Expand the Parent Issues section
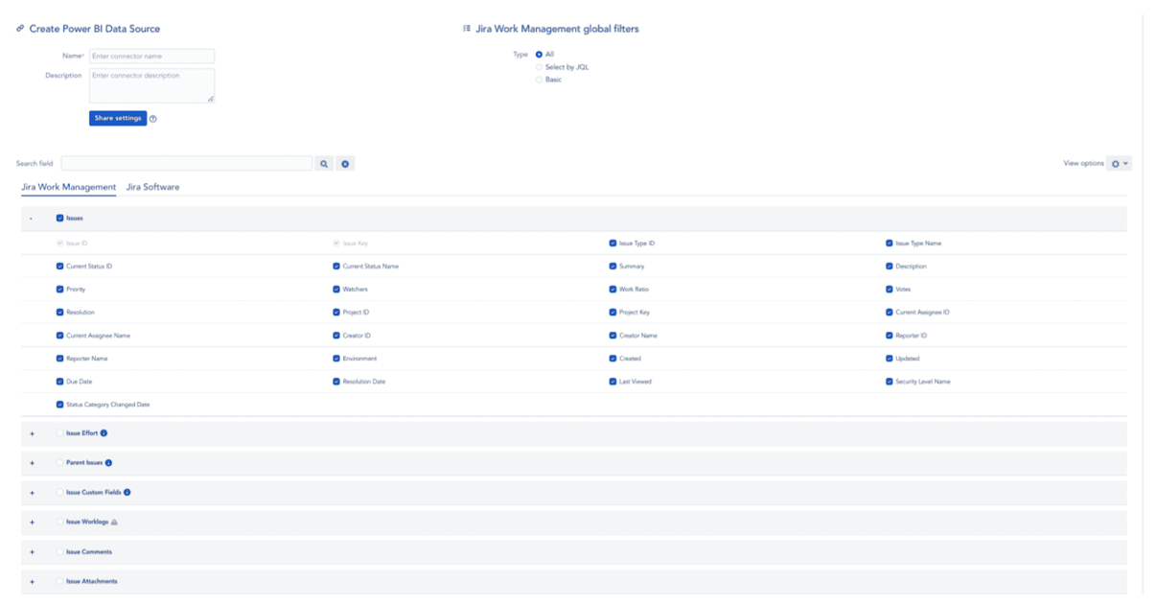The height and width of the screenshot is (605, 1156). click(x=32, y=464)
